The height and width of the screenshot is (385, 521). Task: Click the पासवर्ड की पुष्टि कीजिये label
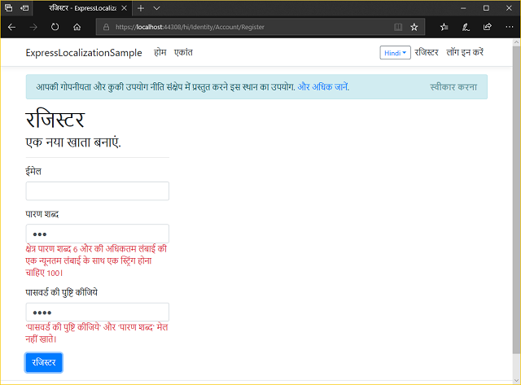click(x=62, y=293)
